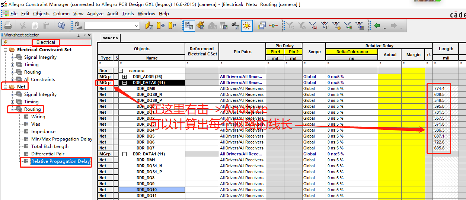466x200 pixels.
Task: Go to next bookmark icon
Action: pyautogui.click(x=161, y=26)
